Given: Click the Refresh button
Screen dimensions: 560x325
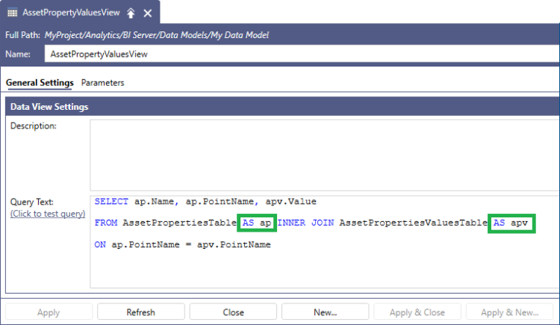Looking at the screenshot, I should 140,312.
